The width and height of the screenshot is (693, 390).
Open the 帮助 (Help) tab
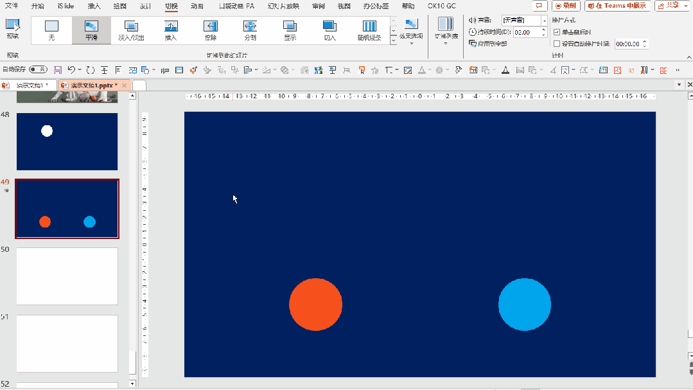point(408,6)
